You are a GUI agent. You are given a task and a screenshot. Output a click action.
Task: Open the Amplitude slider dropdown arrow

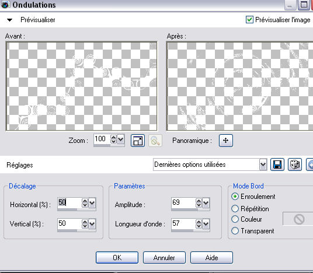[206, 203]
